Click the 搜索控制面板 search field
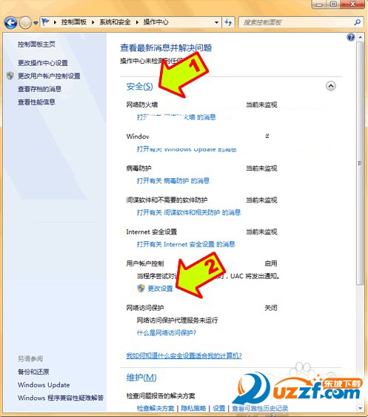 297,22
